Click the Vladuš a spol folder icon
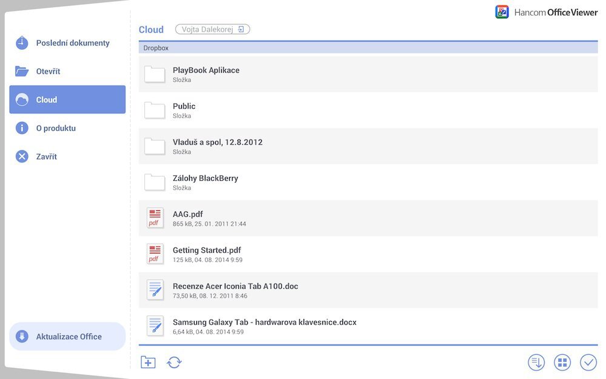The width and height of the screenshot is (606, 379). [155, 146]
